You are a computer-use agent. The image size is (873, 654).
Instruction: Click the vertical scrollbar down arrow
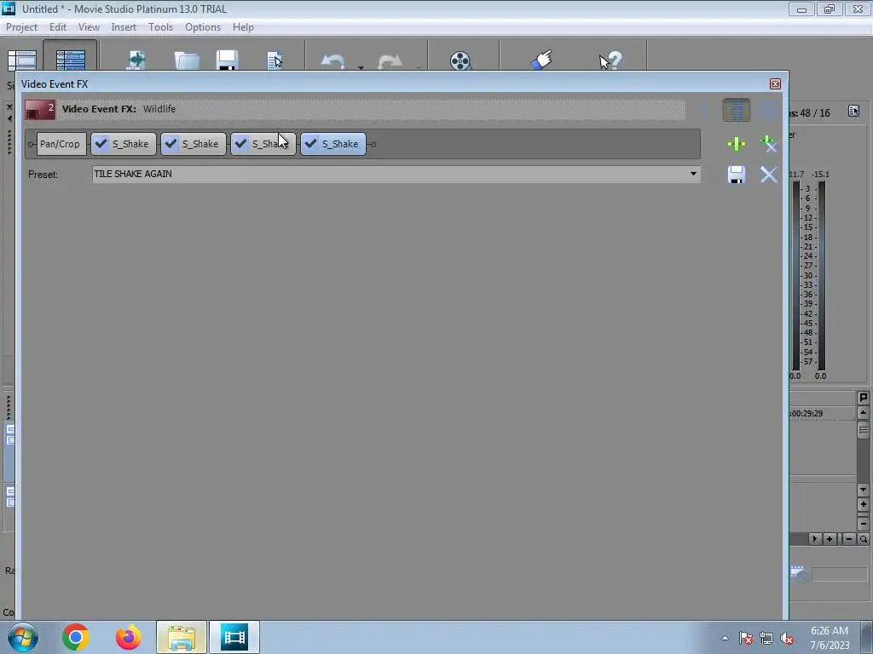click(863, 490)
